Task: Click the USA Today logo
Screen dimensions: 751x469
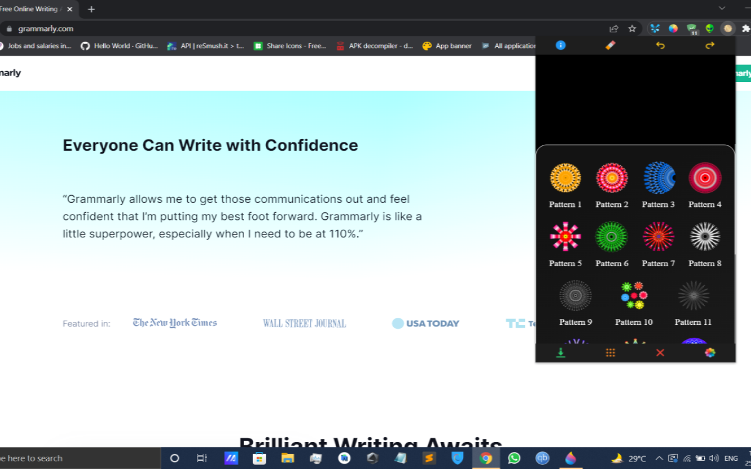Action: [426, 323]
